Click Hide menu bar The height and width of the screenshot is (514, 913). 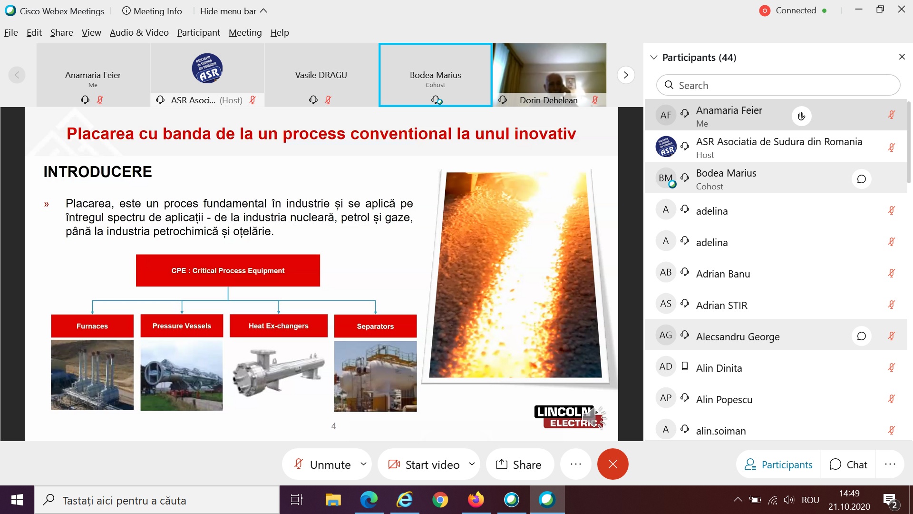[233, 11]
